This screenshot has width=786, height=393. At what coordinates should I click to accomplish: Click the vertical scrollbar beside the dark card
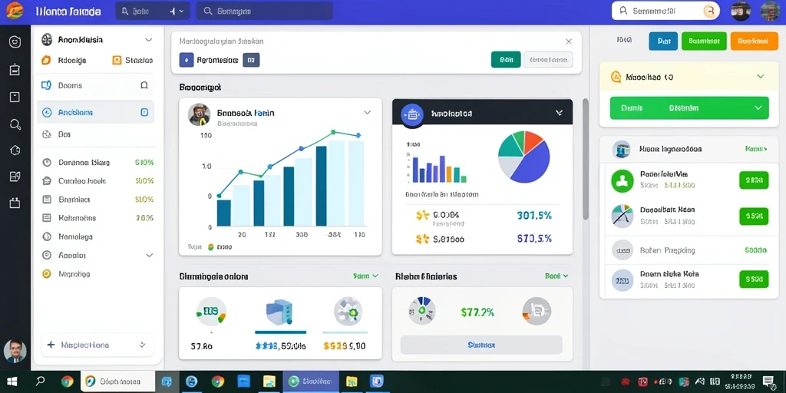point(585,159)
